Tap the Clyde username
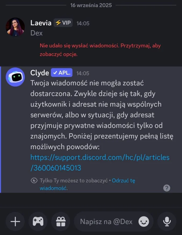 coord(40,73)
